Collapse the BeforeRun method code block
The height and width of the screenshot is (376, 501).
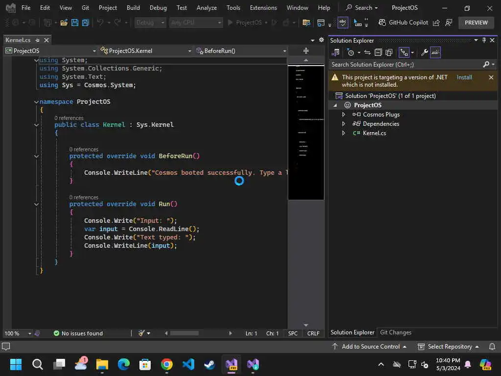click(36, 156)
